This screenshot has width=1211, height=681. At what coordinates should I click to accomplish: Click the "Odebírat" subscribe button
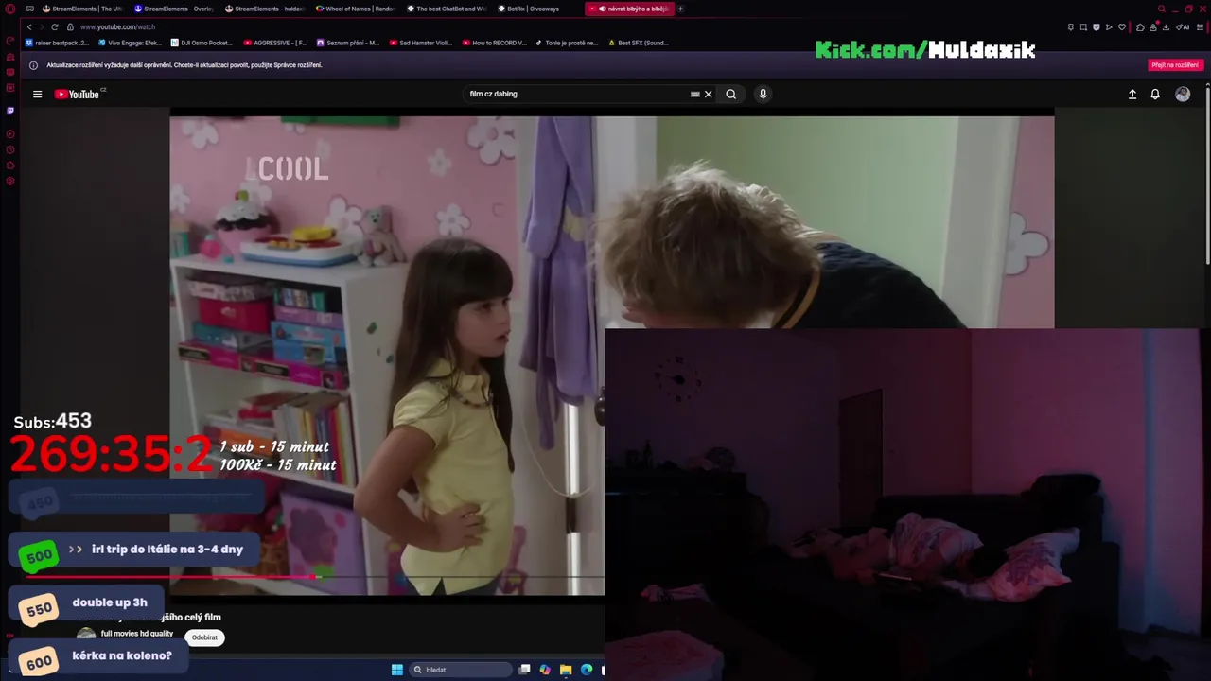pyautogui.click(x=204, y=637)
